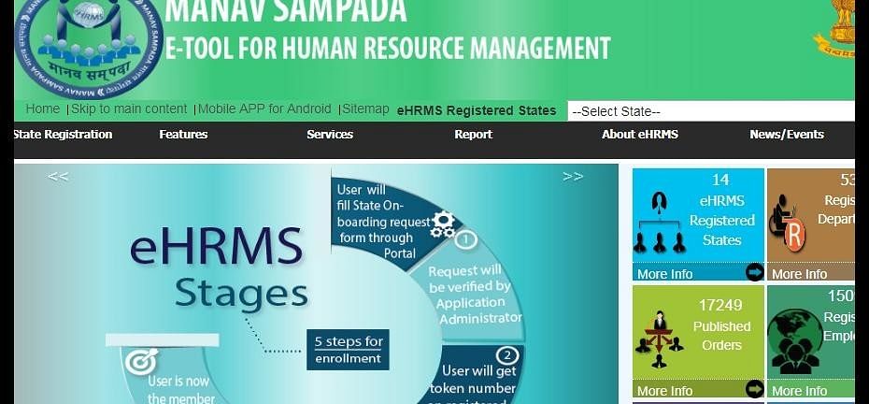Screen dimensions: 869x404
Task: Click the globe icon in Registered Employees tile
Action: click(795, 342)
